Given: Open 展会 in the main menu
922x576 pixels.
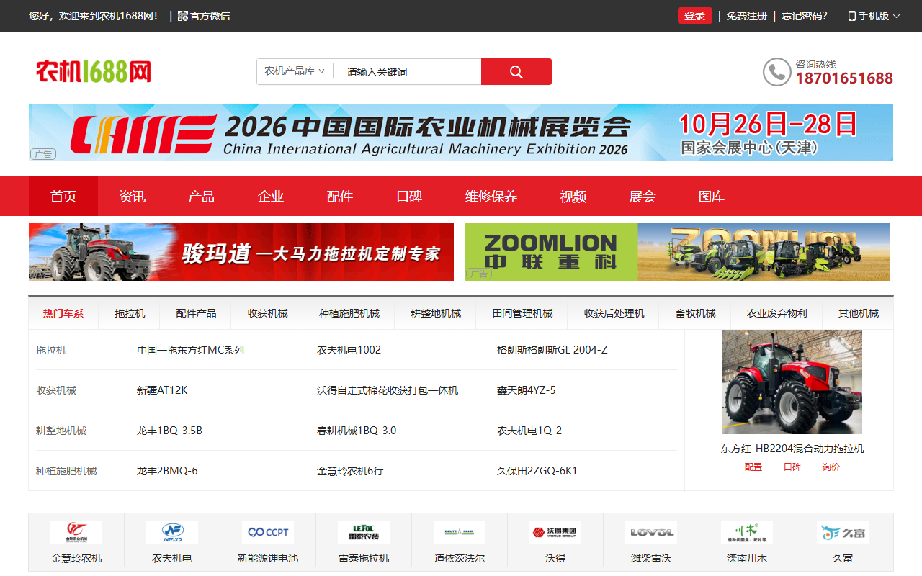Looking at the screenshot, I should pos(643,196).
